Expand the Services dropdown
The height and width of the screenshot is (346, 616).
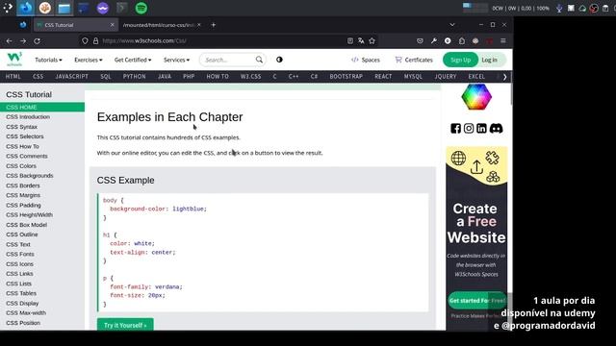click(x=176, y=60)
